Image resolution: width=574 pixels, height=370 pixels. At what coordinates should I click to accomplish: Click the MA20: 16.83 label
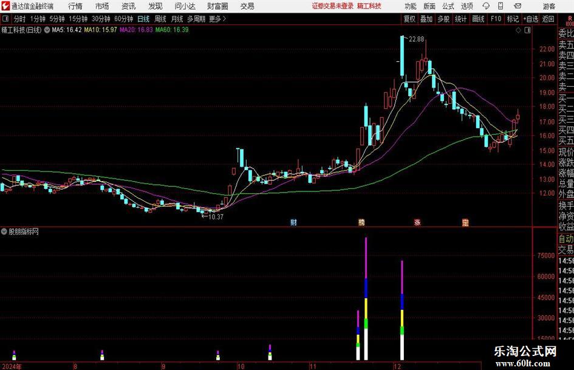point(136,30)
